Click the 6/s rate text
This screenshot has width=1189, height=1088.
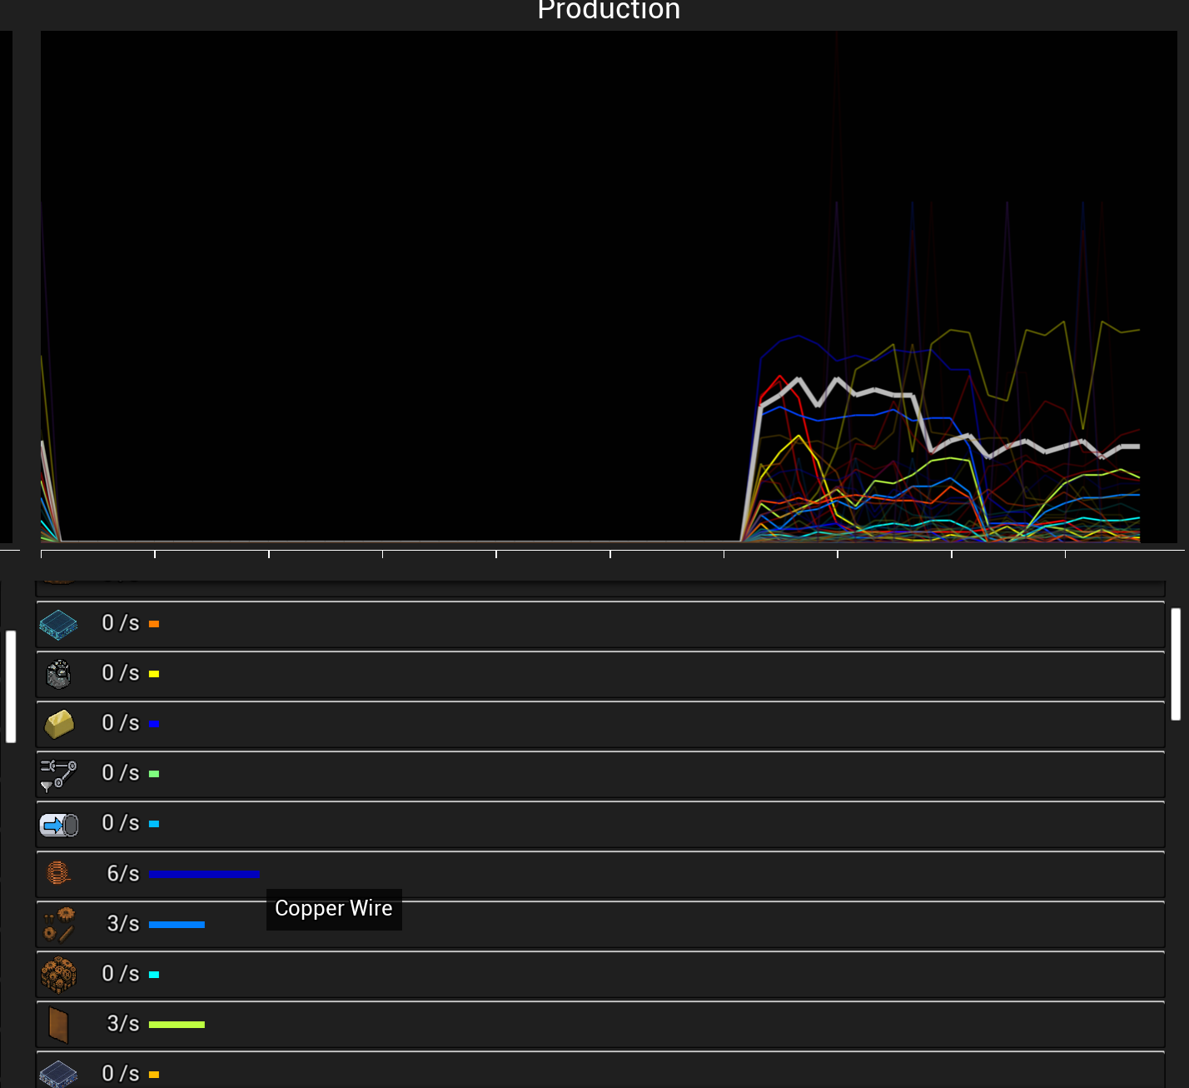[122, 873]
